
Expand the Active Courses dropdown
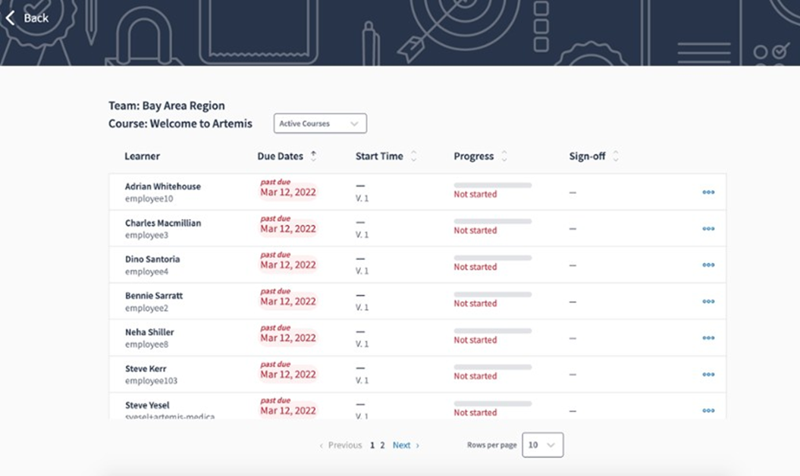(319, 124)
